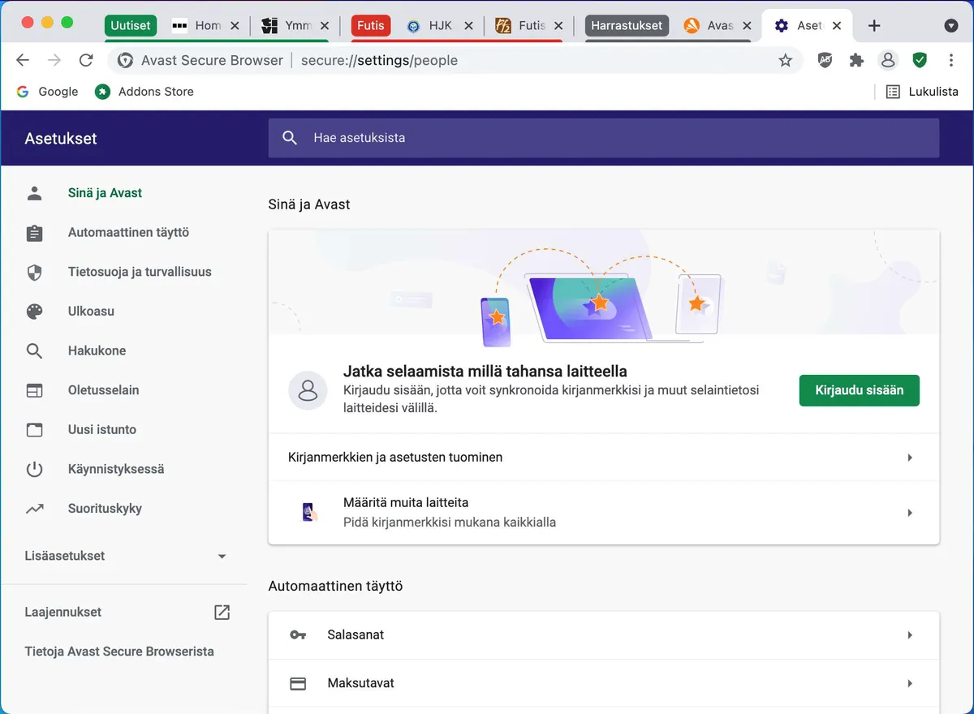Expand the Lisäasetukset section
Screen dimensions: 974x714
pos(126,557)
